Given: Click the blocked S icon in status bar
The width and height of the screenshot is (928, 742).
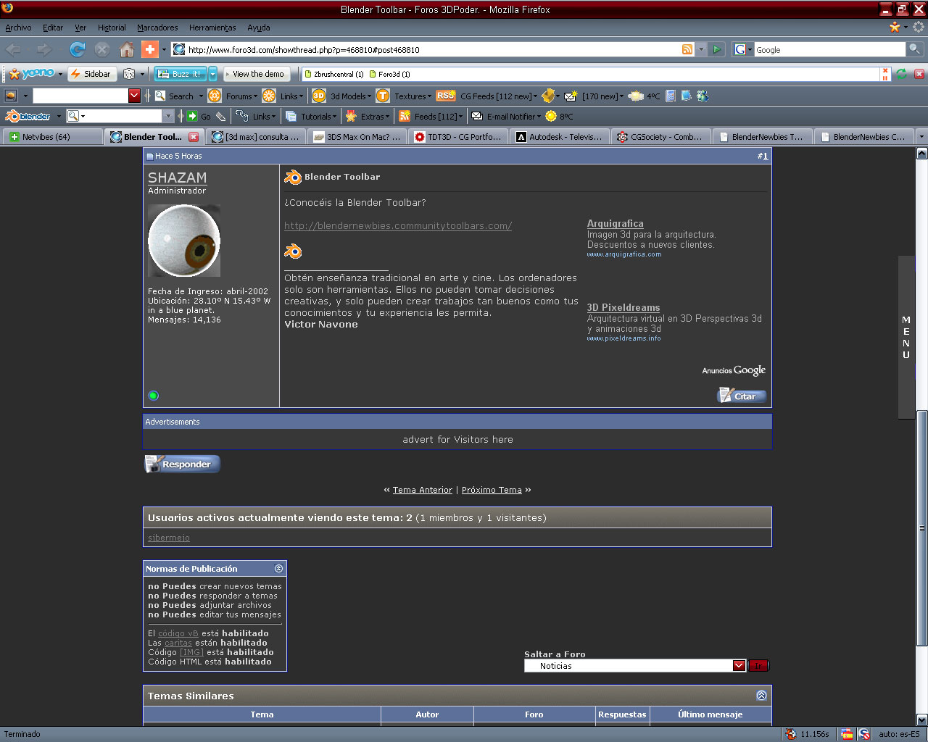Looking at the screenshot, I should [x=864, y=734].
